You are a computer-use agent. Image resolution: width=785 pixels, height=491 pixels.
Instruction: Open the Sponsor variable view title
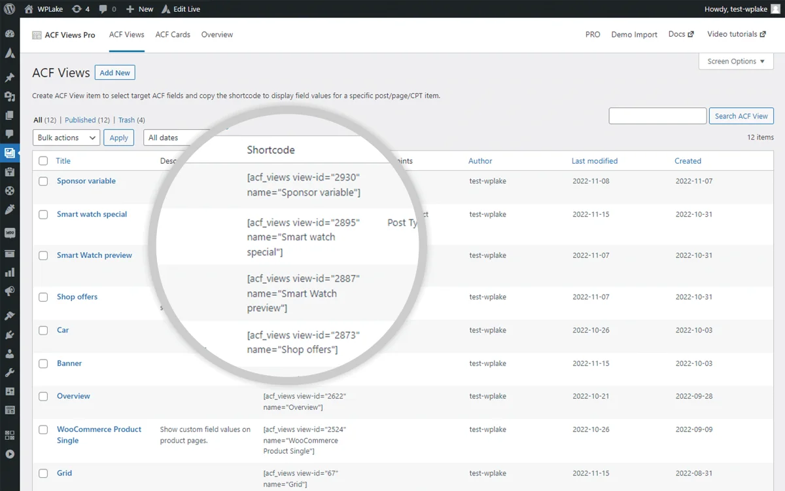pyautogui.click(x=86, y=181)
